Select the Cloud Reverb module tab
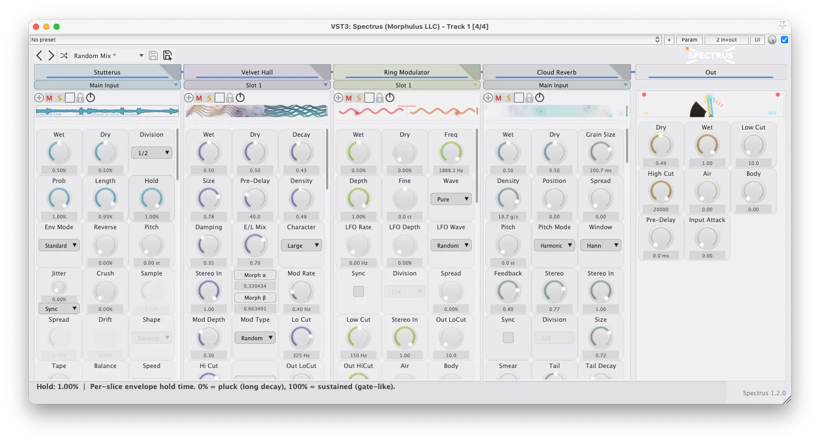Viewport: 820px width, 442px height. [557, 72]
